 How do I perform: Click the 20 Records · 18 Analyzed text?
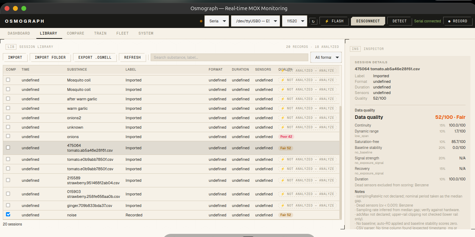pyautogui.click(x=312, y=46)
